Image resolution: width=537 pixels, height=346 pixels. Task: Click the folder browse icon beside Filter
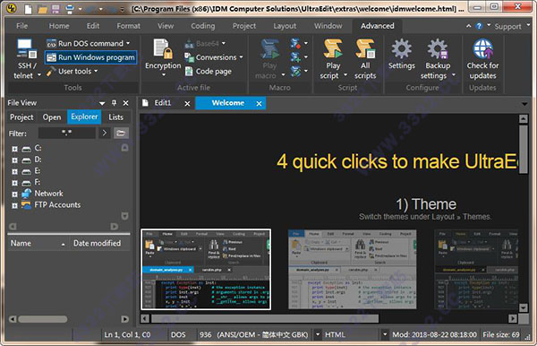tap(121, 133)
